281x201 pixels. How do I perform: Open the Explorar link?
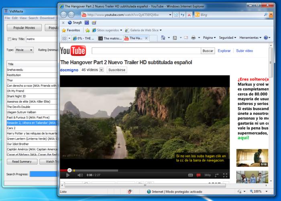[224, 51]
